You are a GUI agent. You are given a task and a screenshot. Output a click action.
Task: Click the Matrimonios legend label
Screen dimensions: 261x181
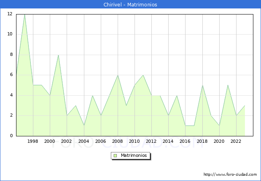click(134, 155)
